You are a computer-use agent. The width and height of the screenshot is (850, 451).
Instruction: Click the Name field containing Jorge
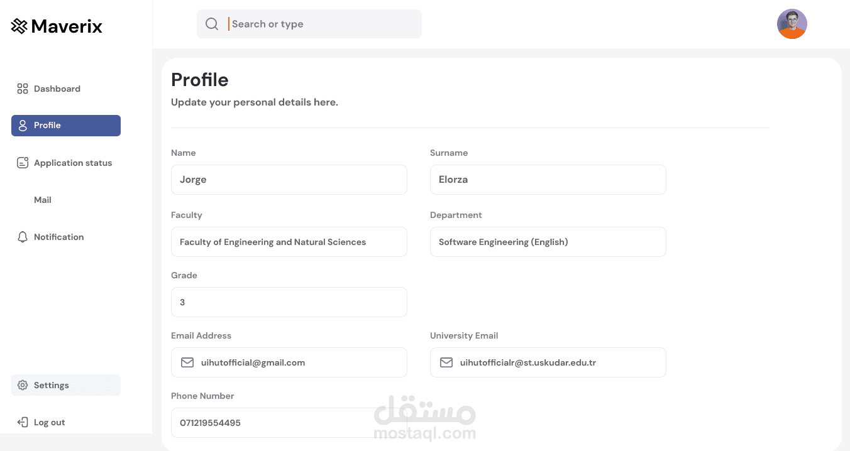pos(289,180)
